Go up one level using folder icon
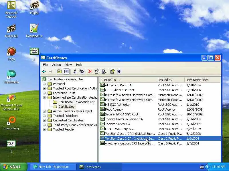 coord(60,72)
